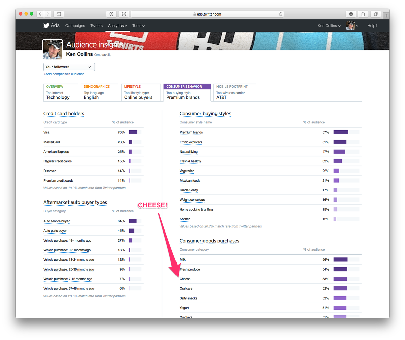Switch to the Demographics tab
The image size is (405, 340).
click(x=100, y=92)
